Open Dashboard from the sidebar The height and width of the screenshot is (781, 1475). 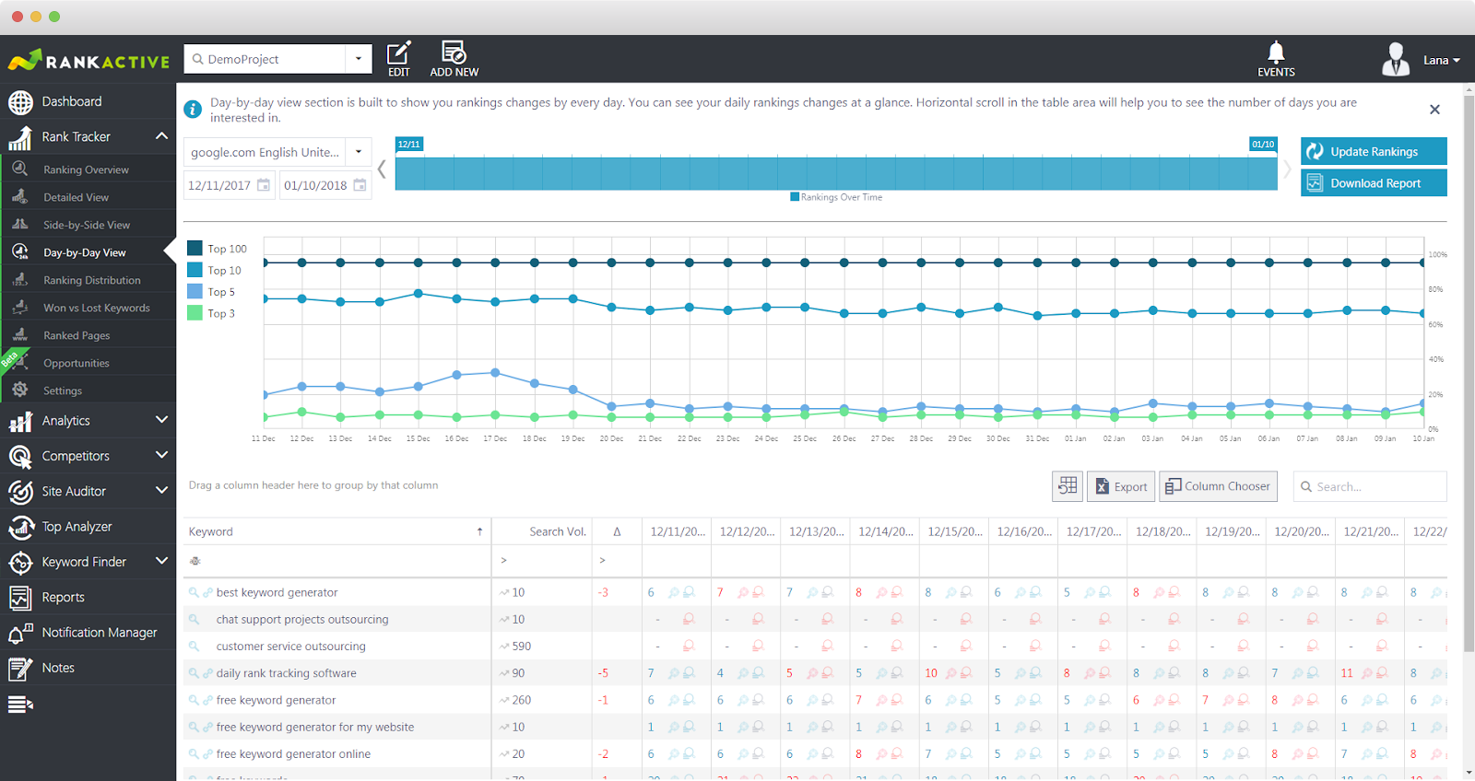pyautogui.click(x=88, y=101)
